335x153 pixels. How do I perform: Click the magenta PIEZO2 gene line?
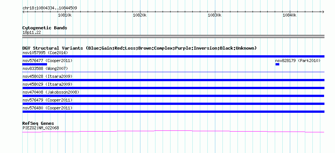tap(173, 131)
